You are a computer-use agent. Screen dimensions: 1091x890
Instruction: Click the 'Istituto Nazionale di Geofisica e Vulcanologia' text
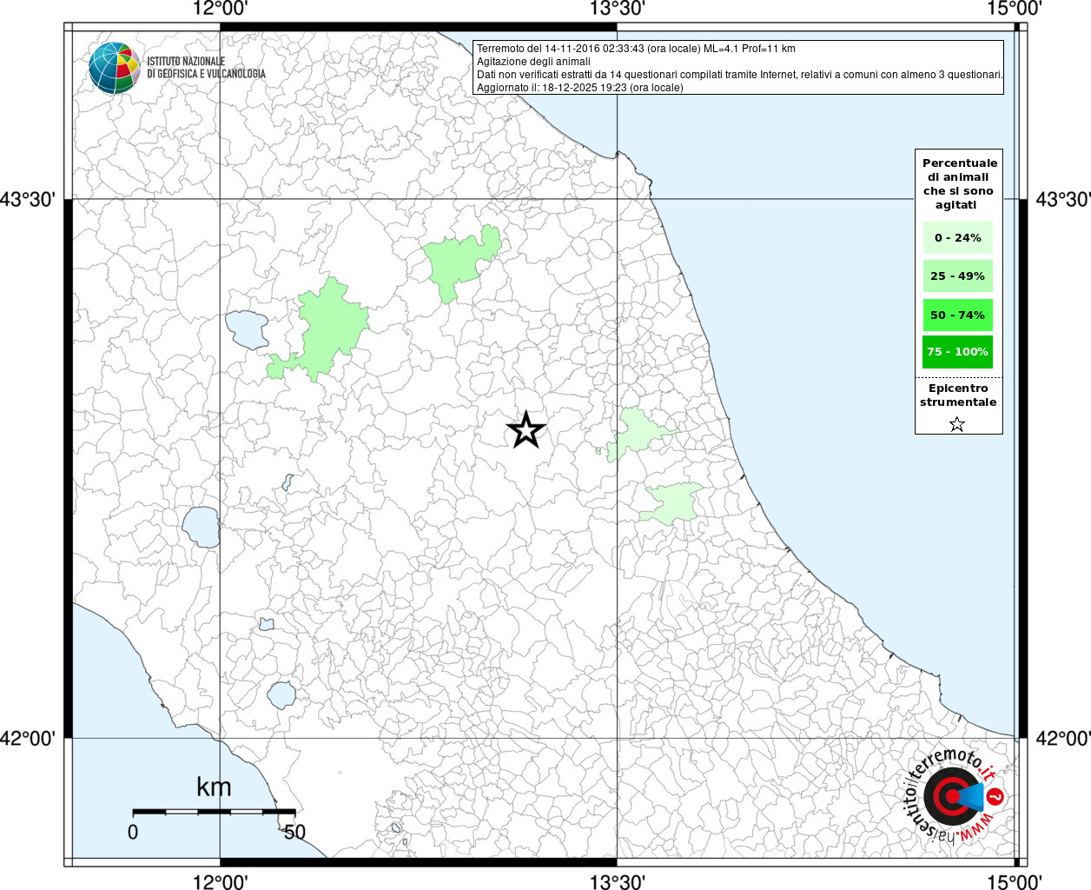(206, 68)
